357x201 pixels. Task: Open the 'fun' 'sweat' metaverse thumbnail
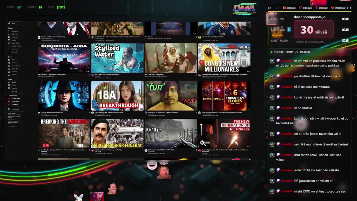(x=171, y=96)
